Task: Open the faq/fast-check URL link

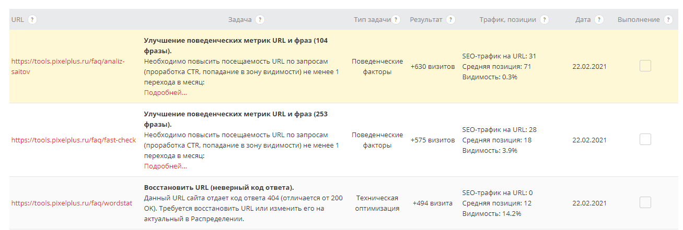Action: pyautogui.click(x=74, y=140)
